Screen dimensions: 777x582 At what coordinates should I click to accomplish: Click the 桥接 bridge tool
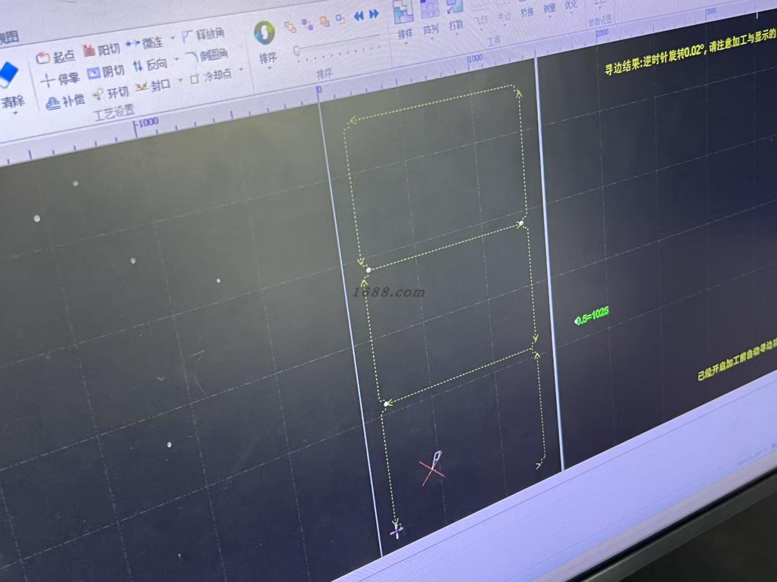527,12
